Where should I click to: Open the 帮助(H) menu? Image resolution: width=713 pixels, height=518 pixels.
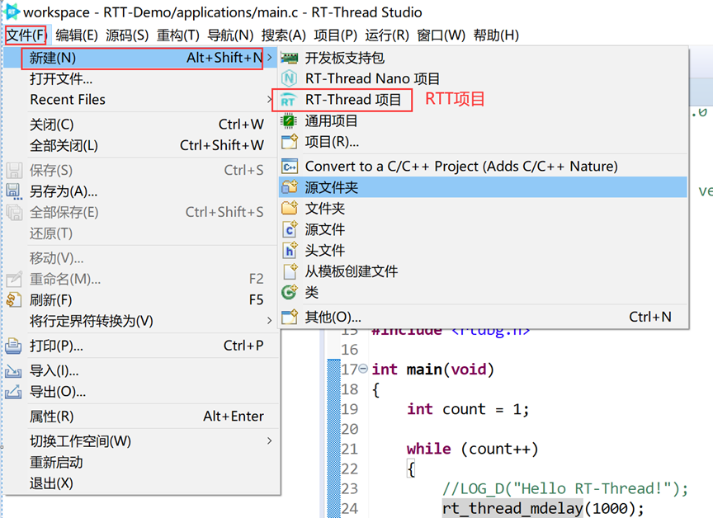(x=496, y=35)
